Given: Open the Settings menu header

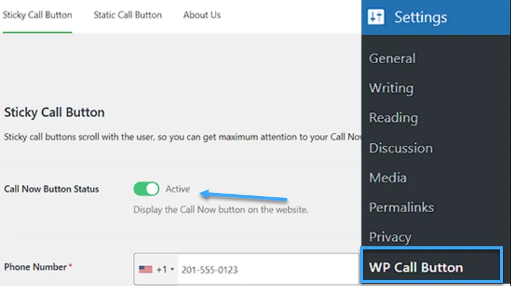Looking at the screenshot, I should 436,17.
